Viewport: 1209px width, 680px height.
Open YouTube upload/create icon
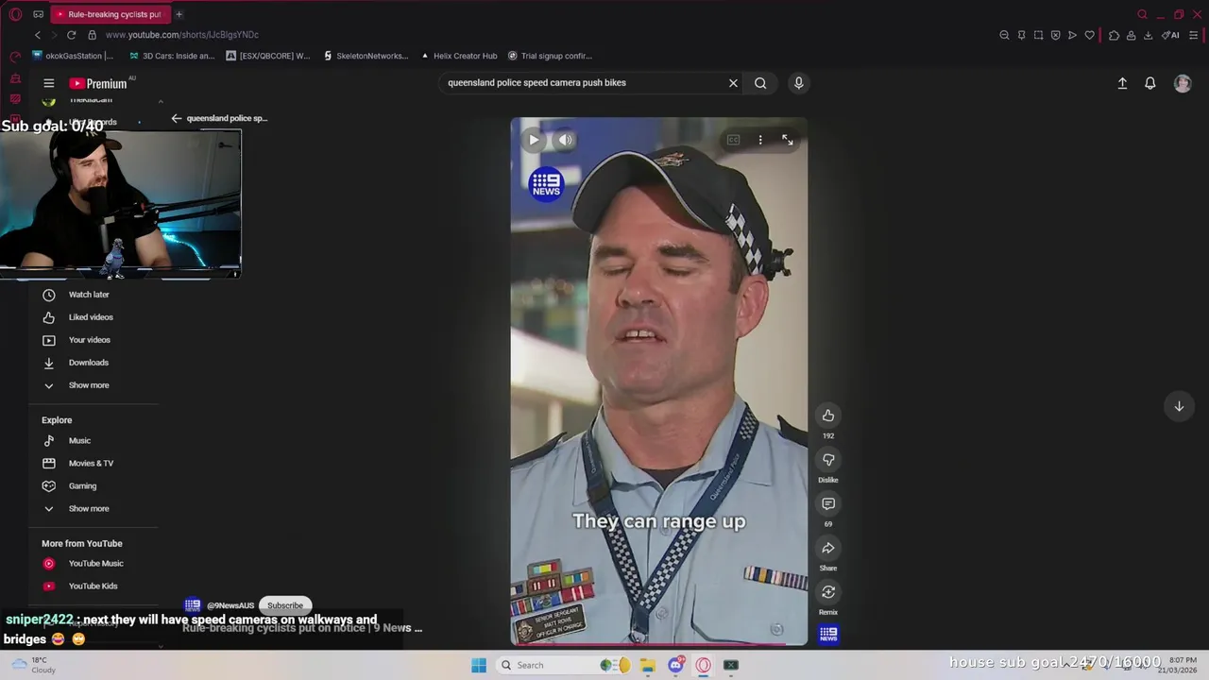click(x=1122, y=83)
